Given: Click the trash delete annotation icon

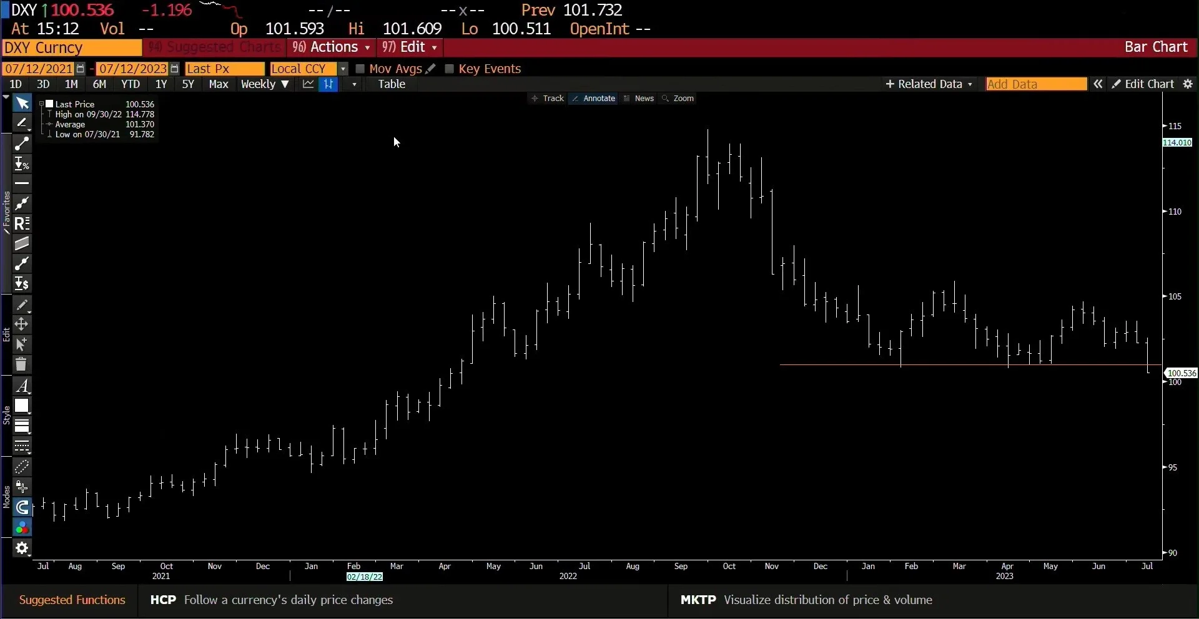Looking at the screenshot, I should (x=22, y=364).
